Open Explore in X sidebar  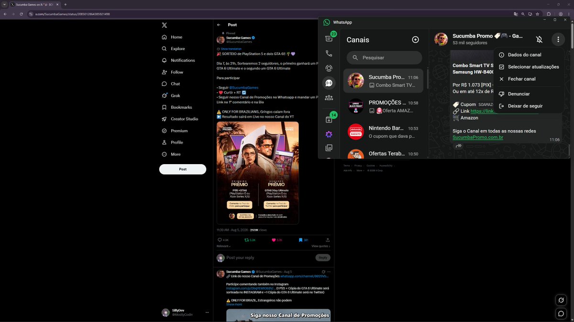[173, 49]
